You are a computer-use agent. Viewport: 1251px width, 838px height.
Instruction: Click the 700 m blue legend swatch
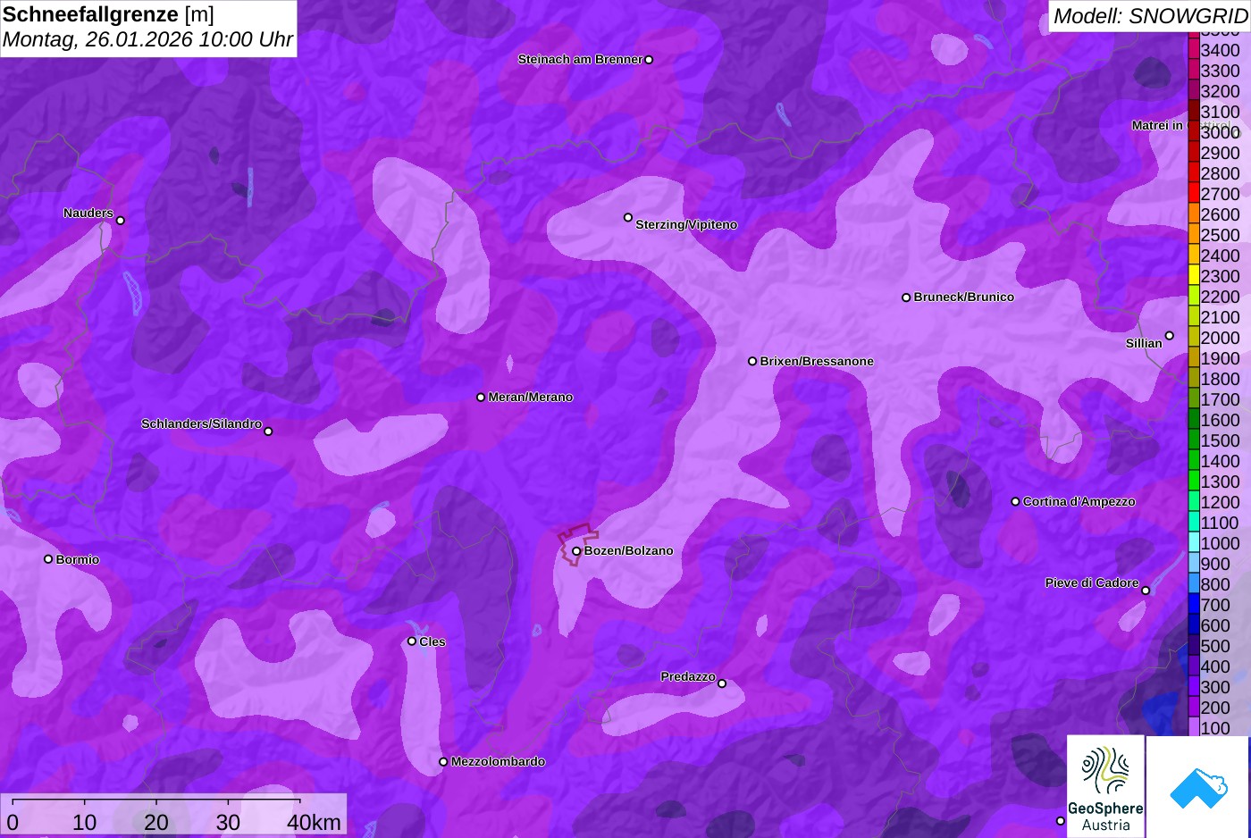(1194, 605)
